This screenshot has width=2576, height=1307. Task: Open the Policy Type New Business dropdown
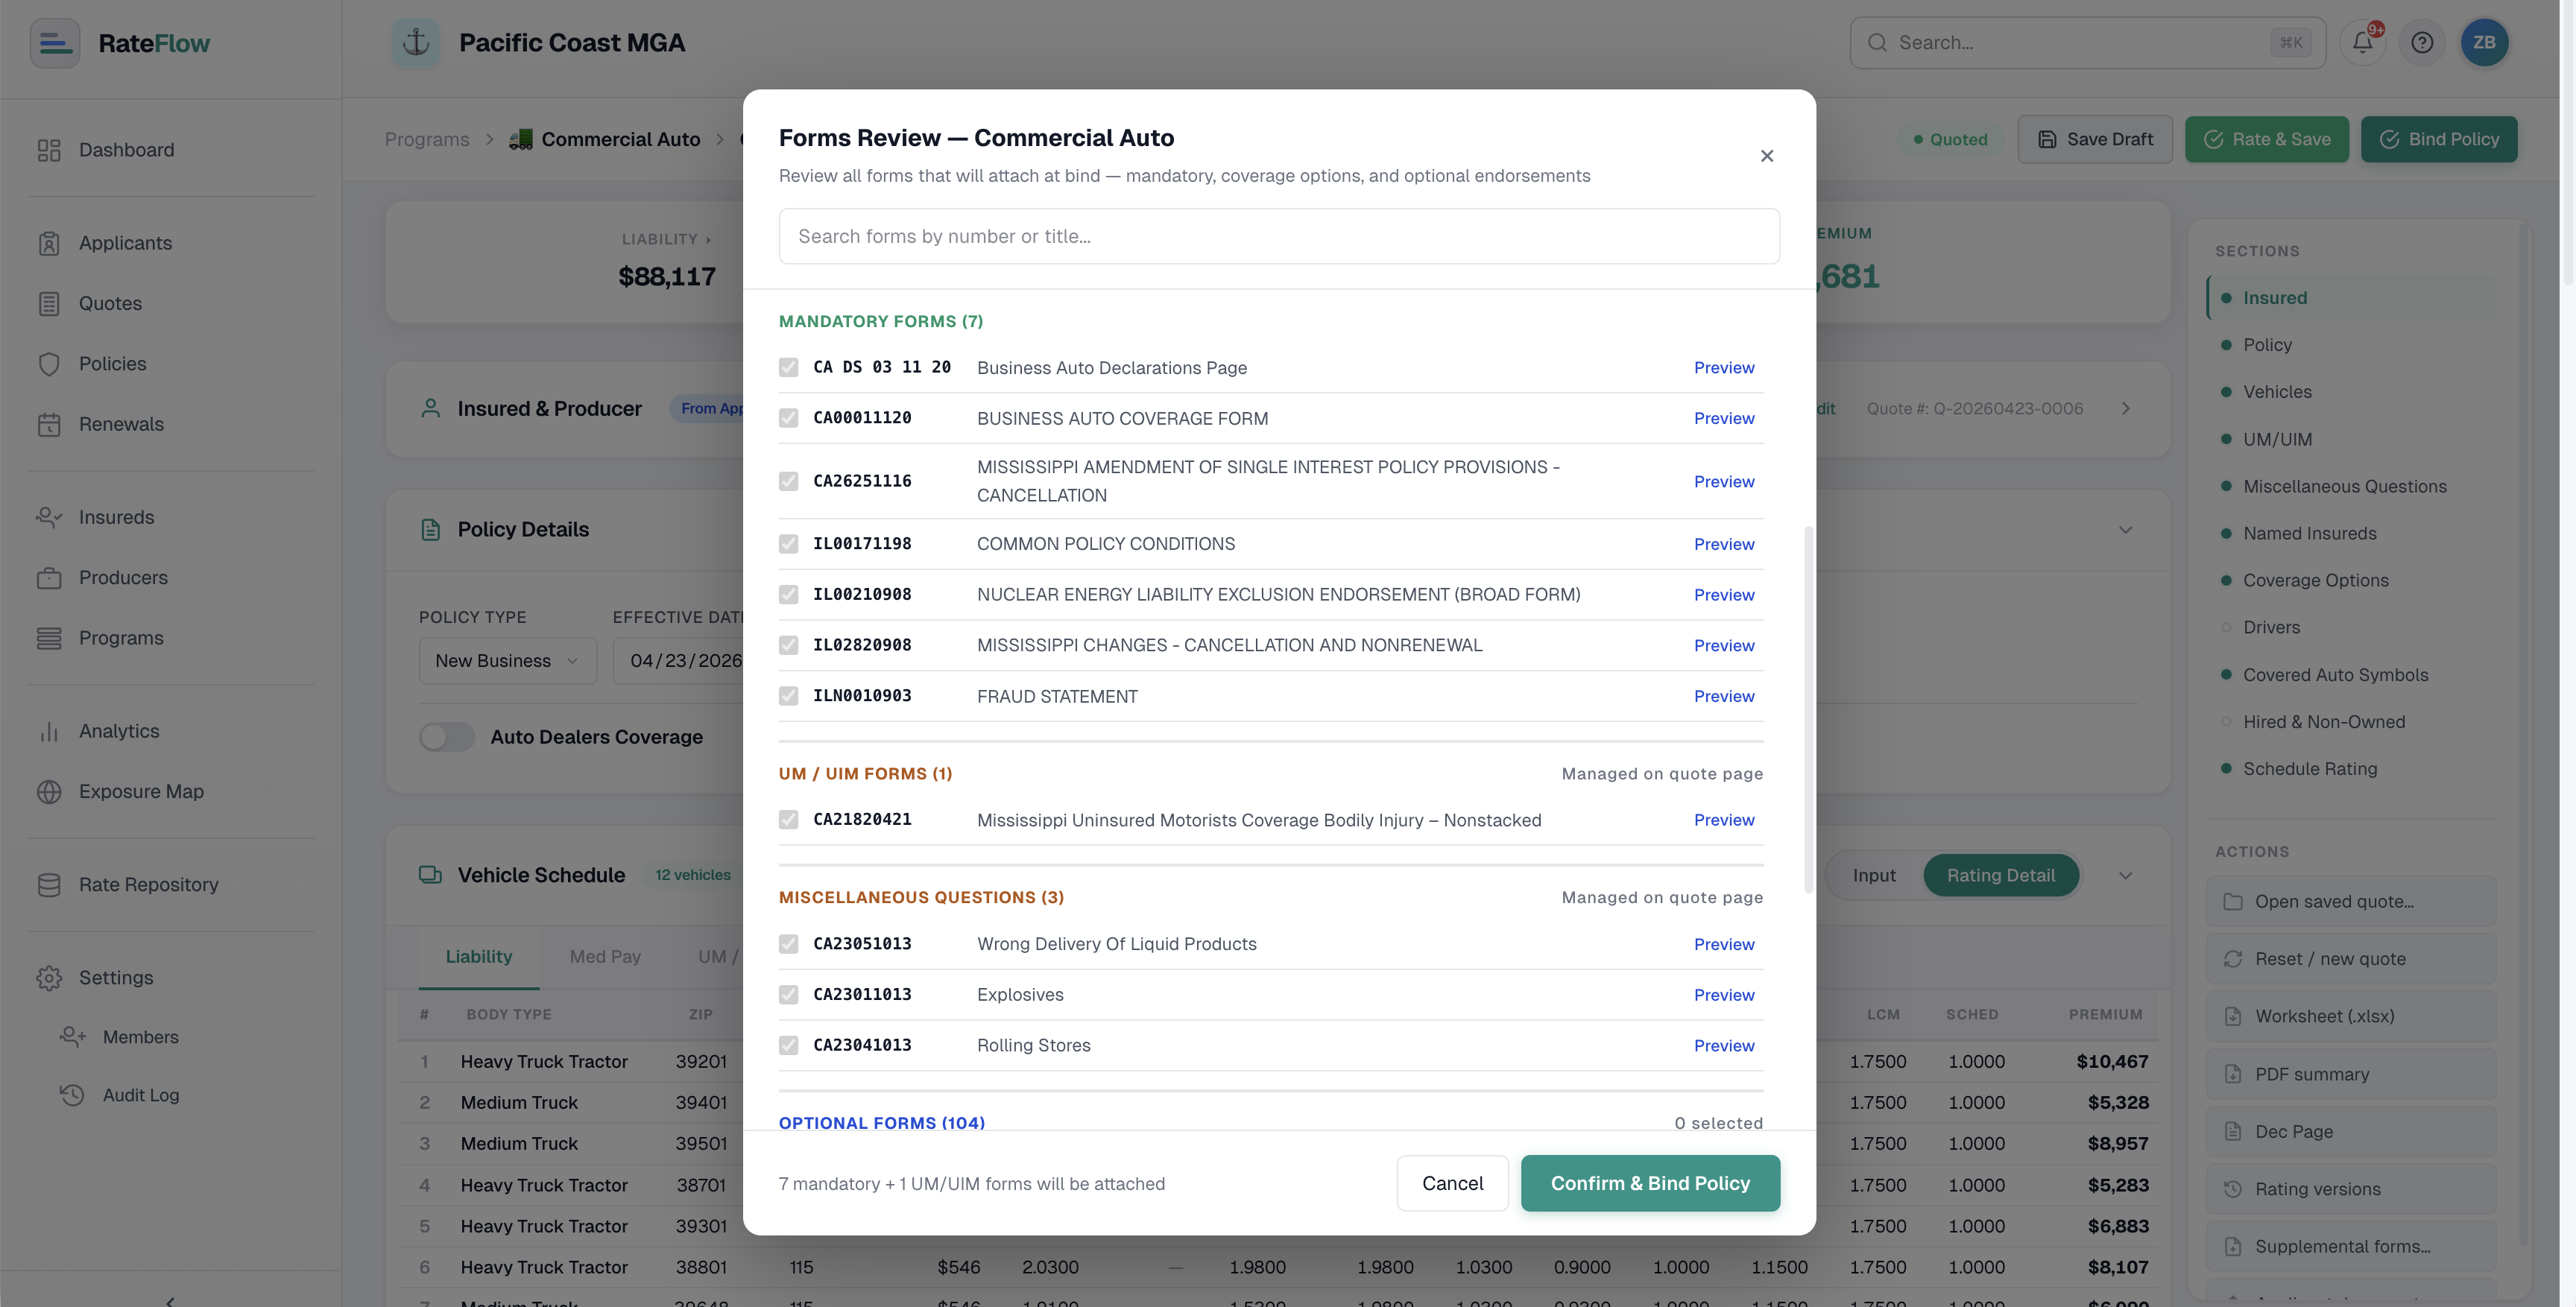508,661
